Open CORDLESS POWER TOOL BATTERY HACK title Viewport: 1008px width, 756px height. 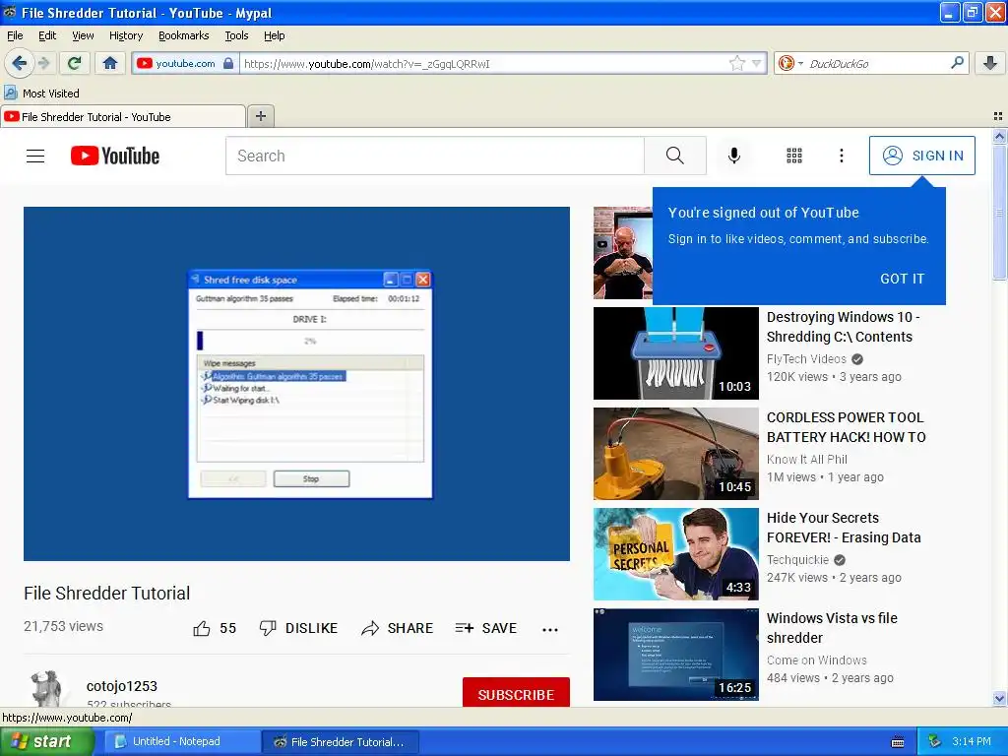[846, 427]
